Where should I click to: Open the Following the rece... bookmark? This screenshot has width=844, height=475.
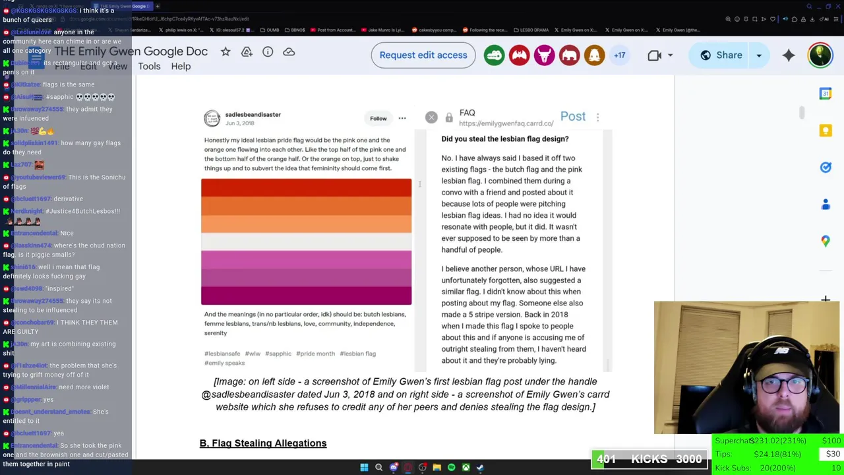pos(484,30)
